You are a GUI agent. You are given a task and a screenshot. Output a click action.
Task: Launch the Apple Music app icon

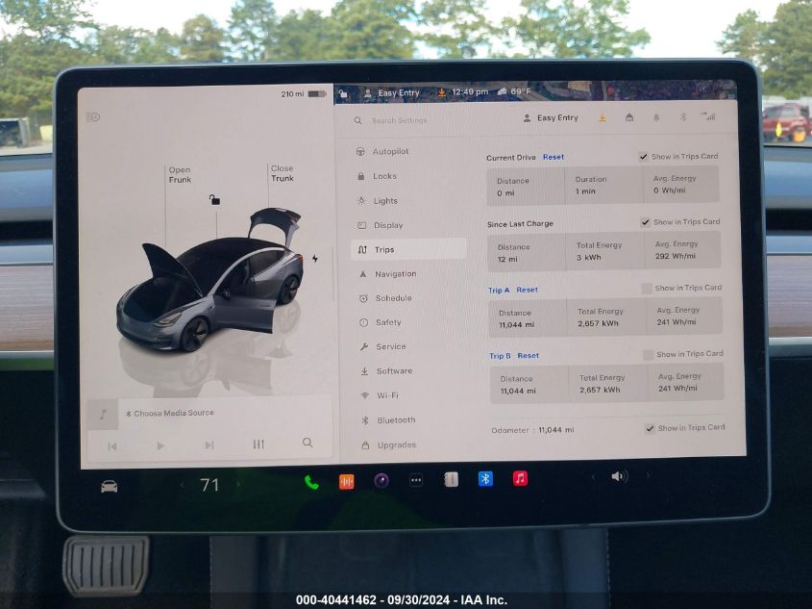520,478
